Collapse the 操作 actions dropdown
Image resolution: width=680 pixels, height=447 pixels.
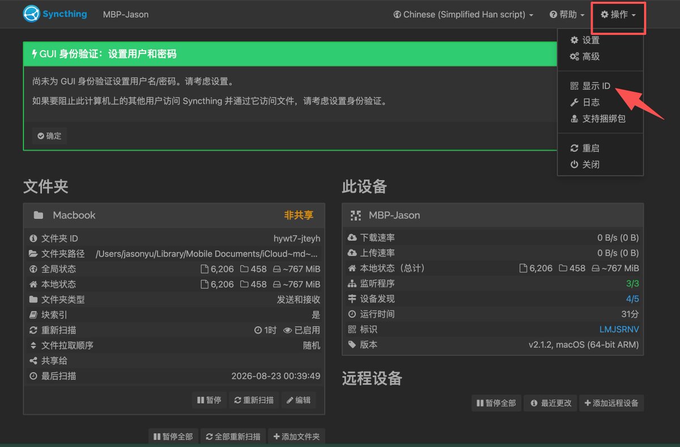coord(618,15)
